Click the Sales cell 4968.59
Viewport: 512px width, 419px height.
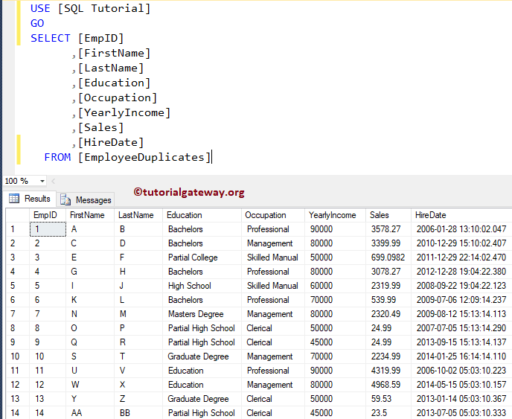(x=388, y=385)
